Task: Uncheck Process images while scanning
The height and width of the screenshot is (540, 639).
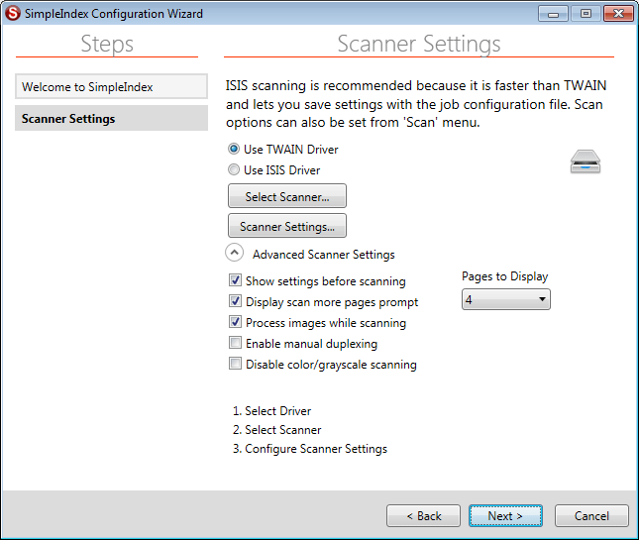Action: [x=235, y=322]
